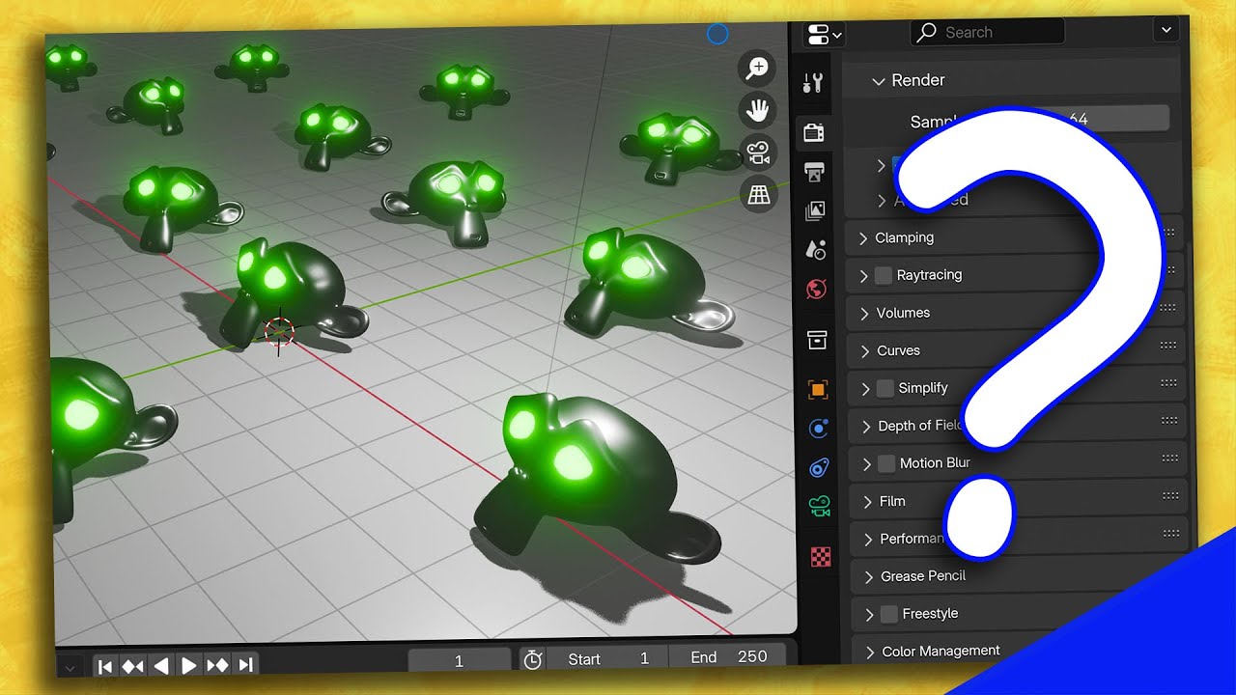Toggle the camera view icon in viewport
This screenshot has width=1236, height=695.
tap(759, 153)
